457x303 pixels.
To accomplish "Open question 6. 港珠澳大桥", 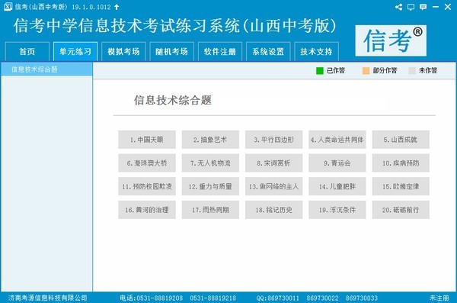I will tap(147, 163).
